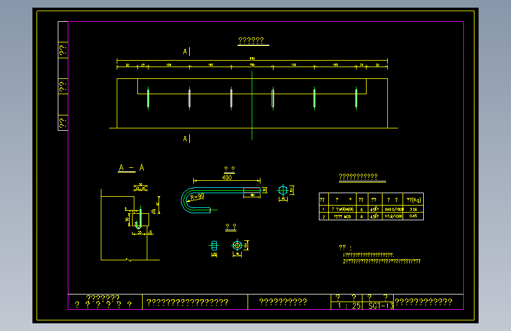Image resolution: width=511 pixels, height=331 pixels.
Task: Select the "A – A" section title
Action: coord(131,168)
